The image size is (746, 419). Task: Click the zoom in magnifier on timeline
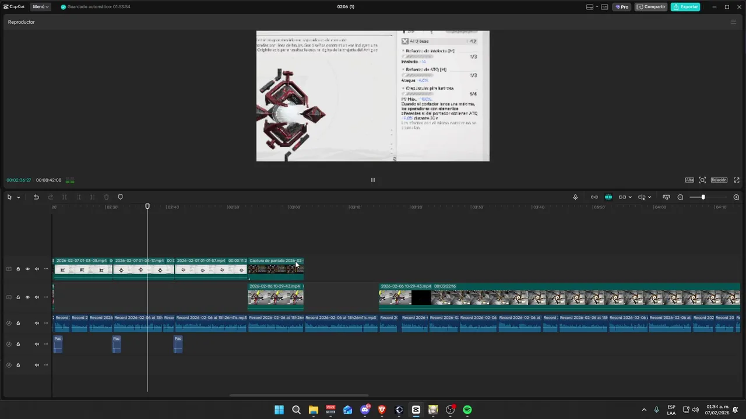coord(736,197)
